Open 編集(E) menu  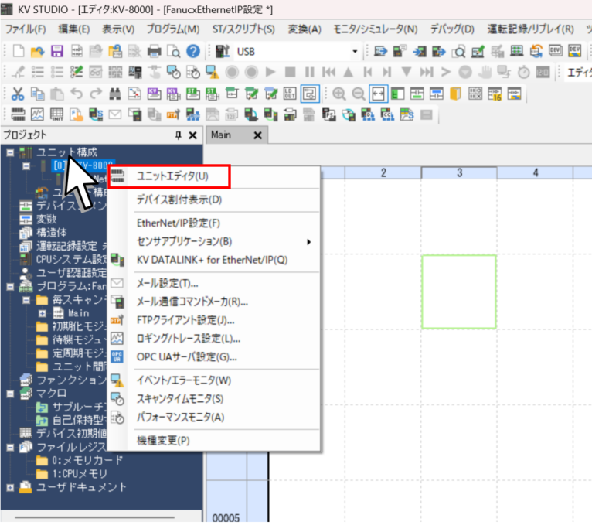coord(74,29)
